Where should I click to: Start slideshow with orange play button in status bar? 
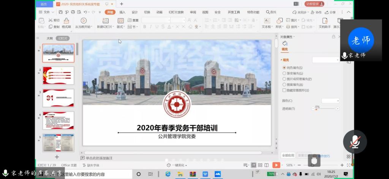point(276,165)
